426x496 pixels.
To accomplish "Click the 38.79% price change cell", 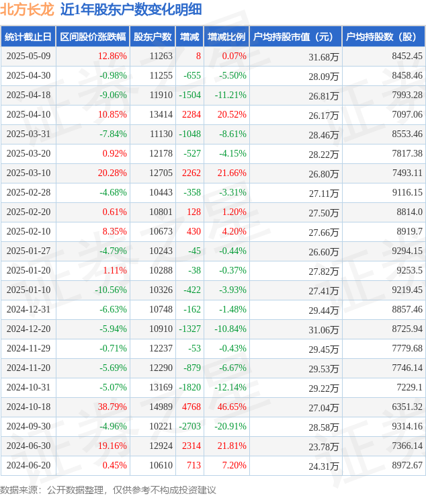I will pos(112,407).
